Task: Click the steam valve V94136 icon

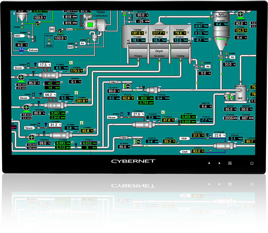Action: pos(122,114)
